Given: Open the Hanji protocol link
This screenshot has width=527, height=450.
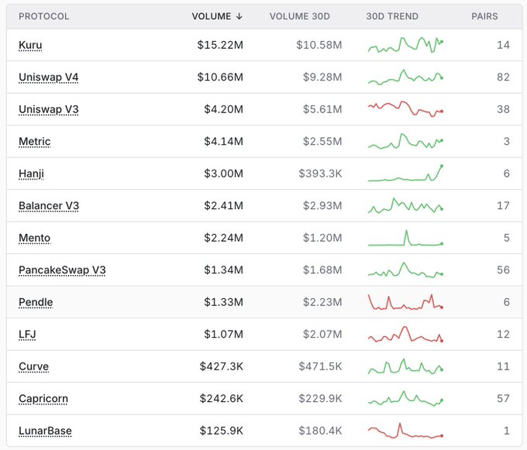Looking at the screenshot, I should pos(31,173).
